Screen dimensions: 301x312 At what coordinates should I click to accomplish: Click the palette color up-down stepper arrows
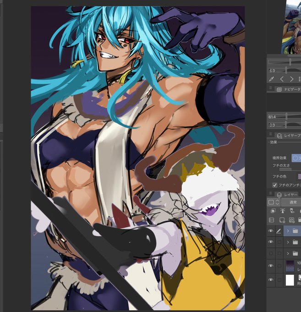pyautogui.click(x=277, y=202)
